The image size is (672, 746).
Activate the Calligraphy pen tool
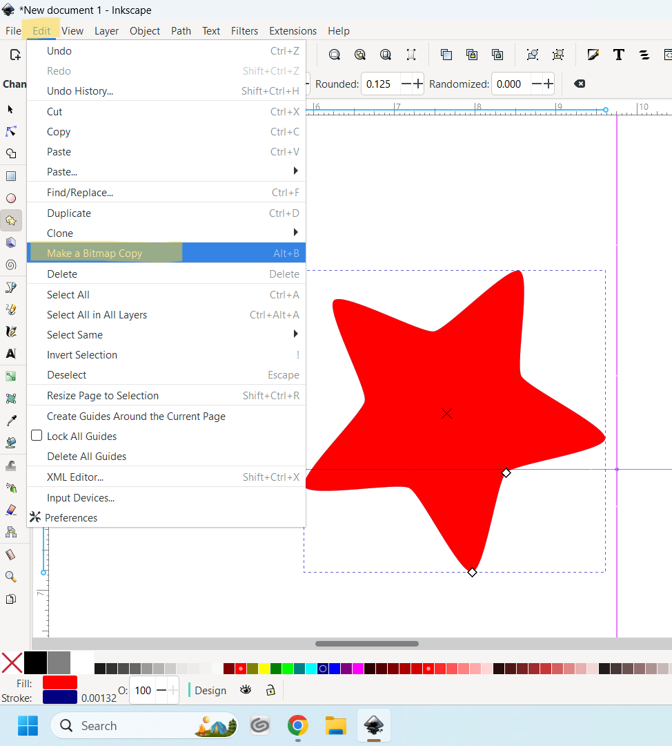pyautogui.click(x=11, y=332)
